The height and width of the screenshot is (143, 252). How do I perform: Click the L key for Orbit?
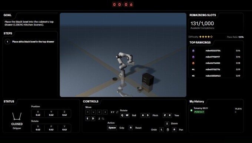pyautogui.click(x=162, y=130)
